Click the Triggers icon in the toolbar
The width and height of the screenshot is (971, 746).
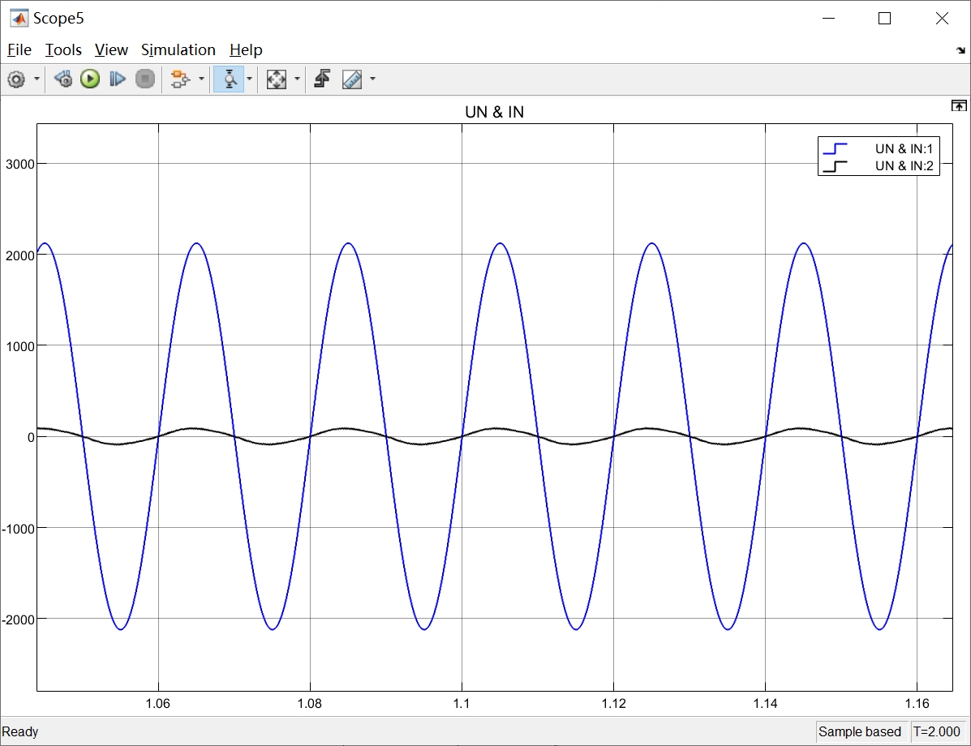(x=322, y=79)
